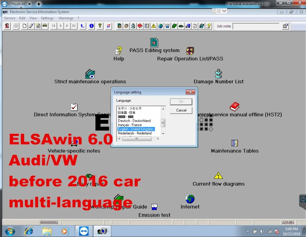Click the checklist clipboard toolbar icon
The image size is (306, 237).
tap(195, 26)
